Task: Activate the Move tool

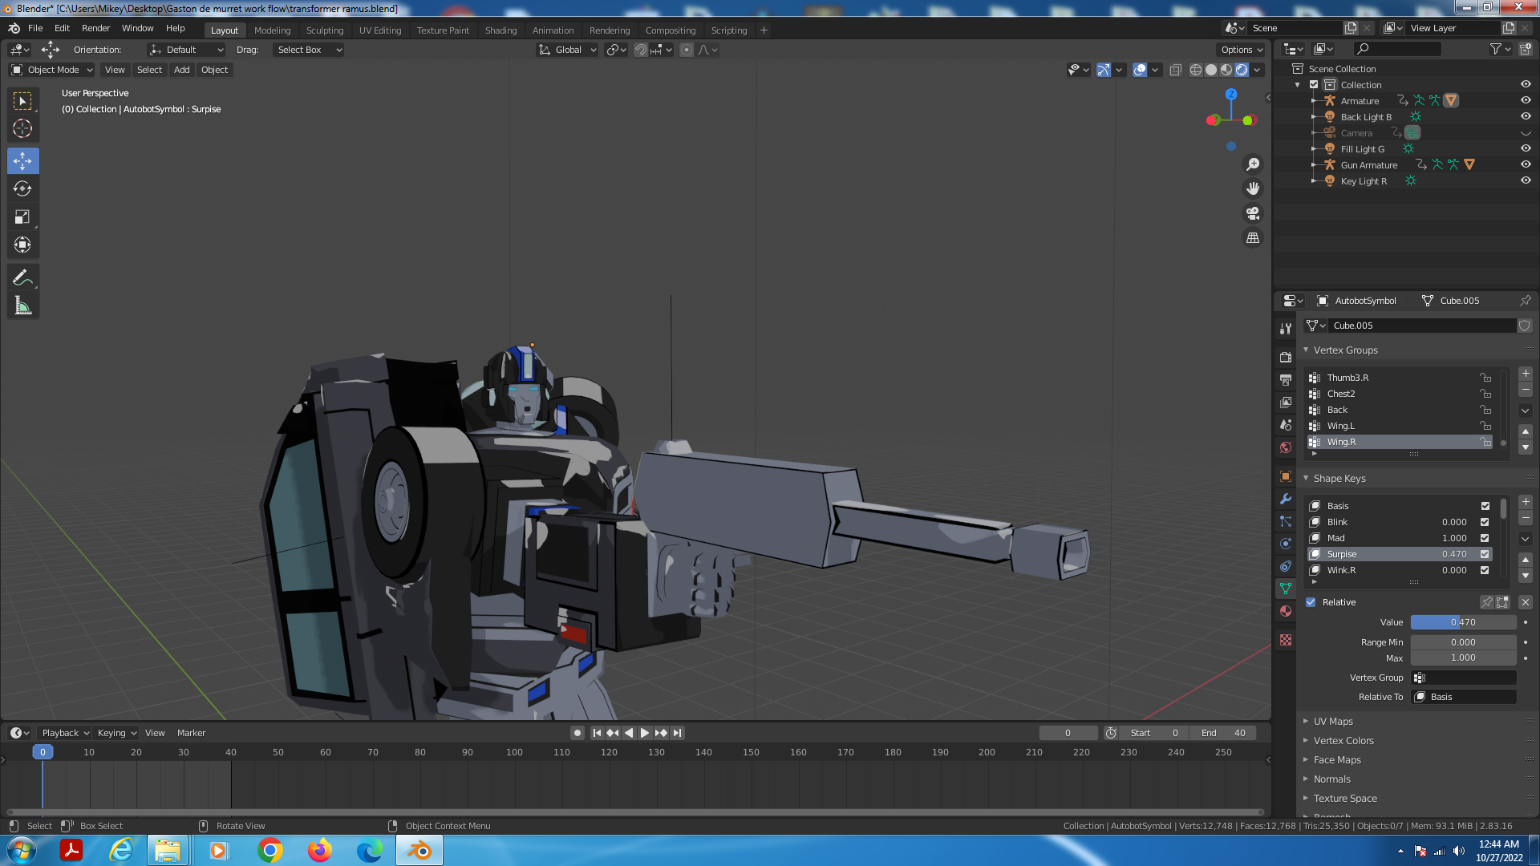Action: point(23,161)
